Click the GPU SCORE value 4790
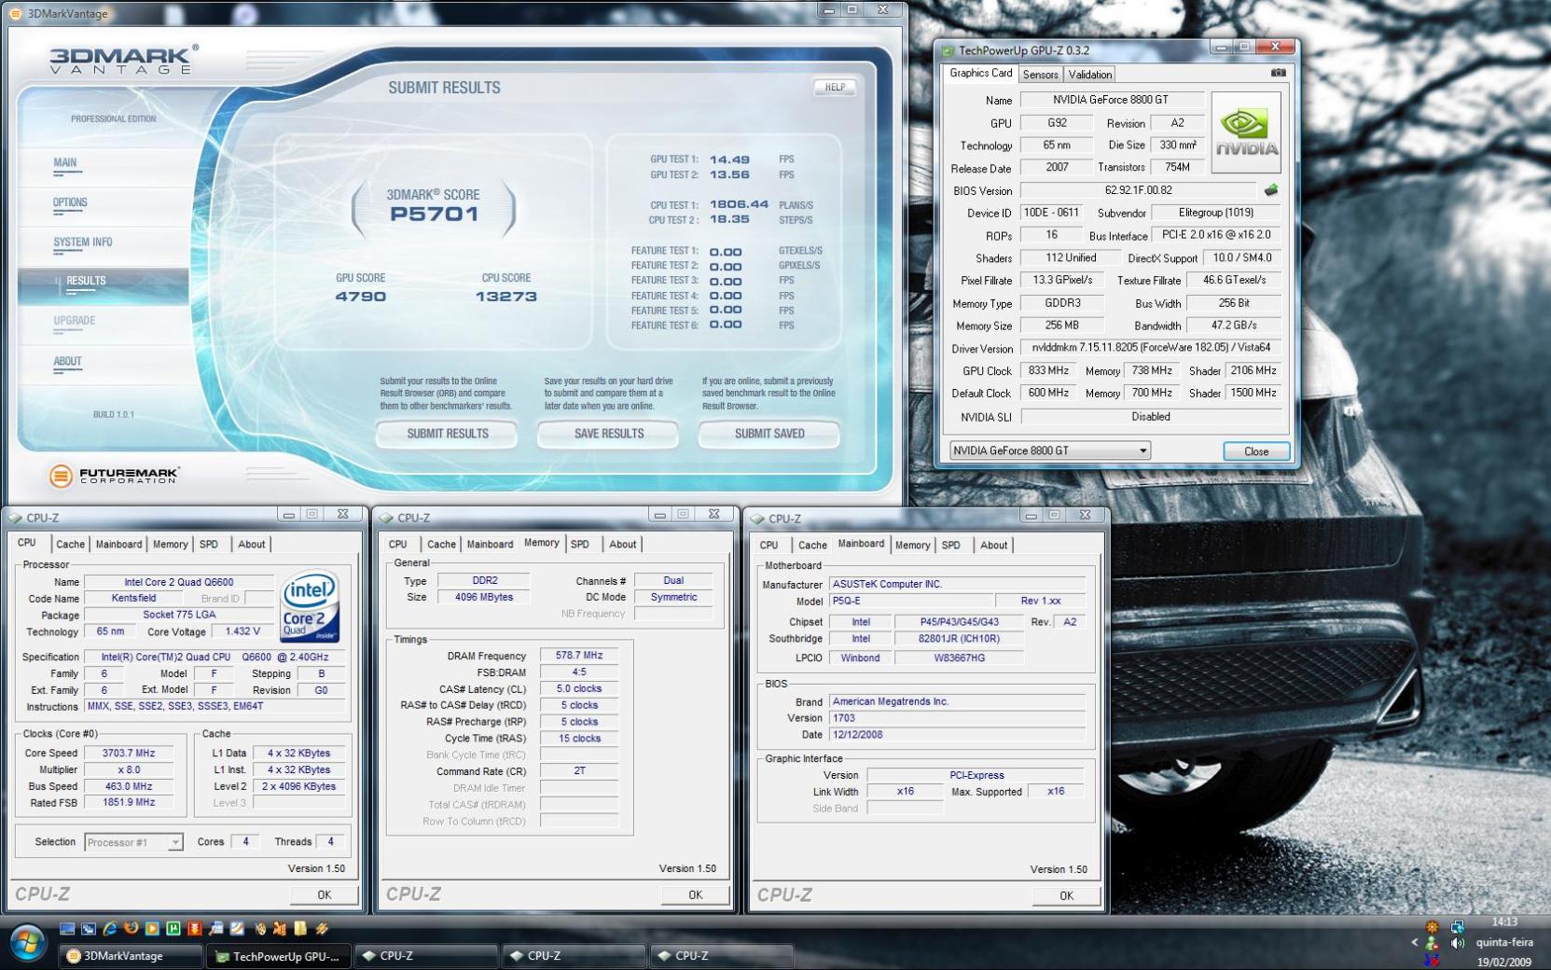The image size is (1551, 970). coord(360,297)
